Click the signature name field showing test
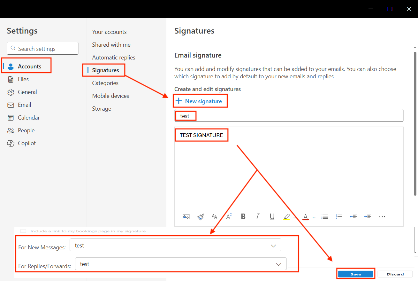 pyautogui.click(x=186, y=116)
